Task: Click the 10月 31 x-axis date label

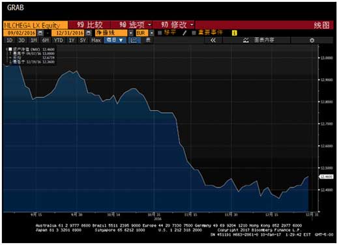Action: tap(154, 215)
